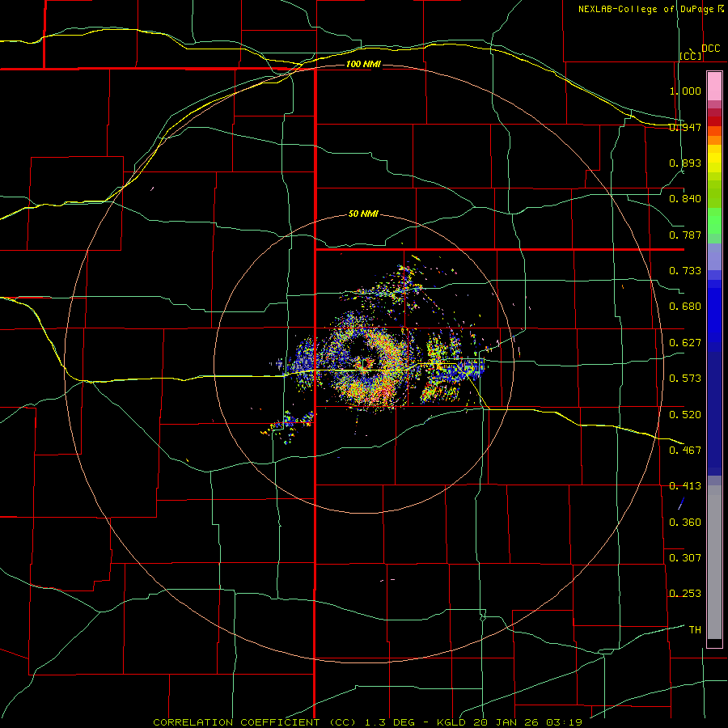Click the 50 NMI range ring label

tap(363, 214)
